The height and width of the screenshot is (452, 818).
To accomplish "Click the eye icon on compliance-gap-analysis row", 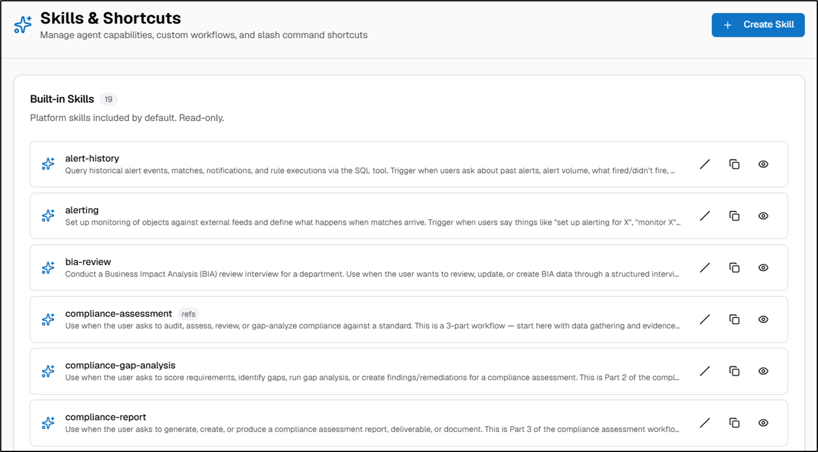I will pos(763,371).
